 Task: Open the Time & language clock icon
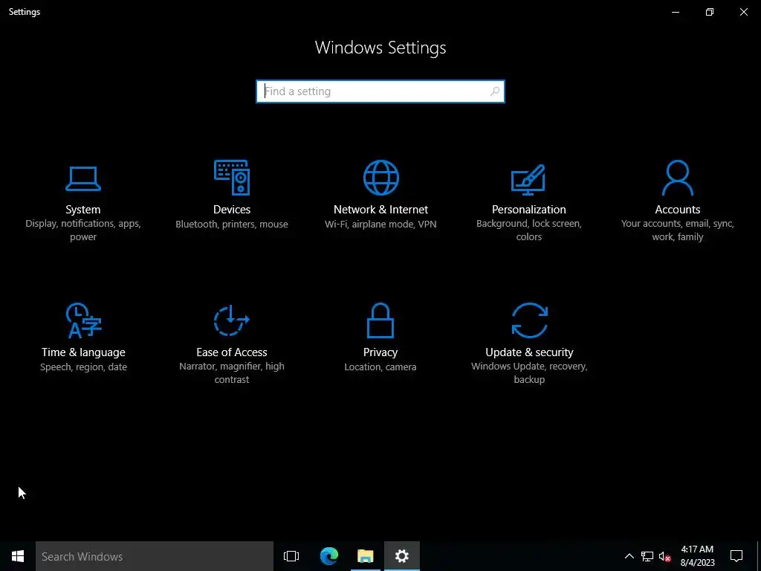click(83, 320)
